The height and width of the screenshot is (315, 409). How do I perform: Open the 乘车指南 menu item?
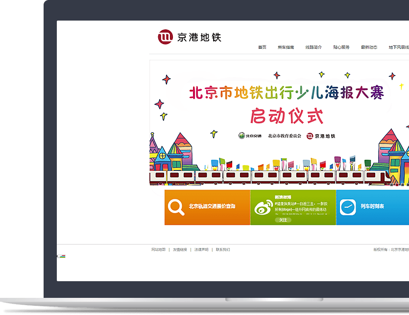tap(286, 48)
